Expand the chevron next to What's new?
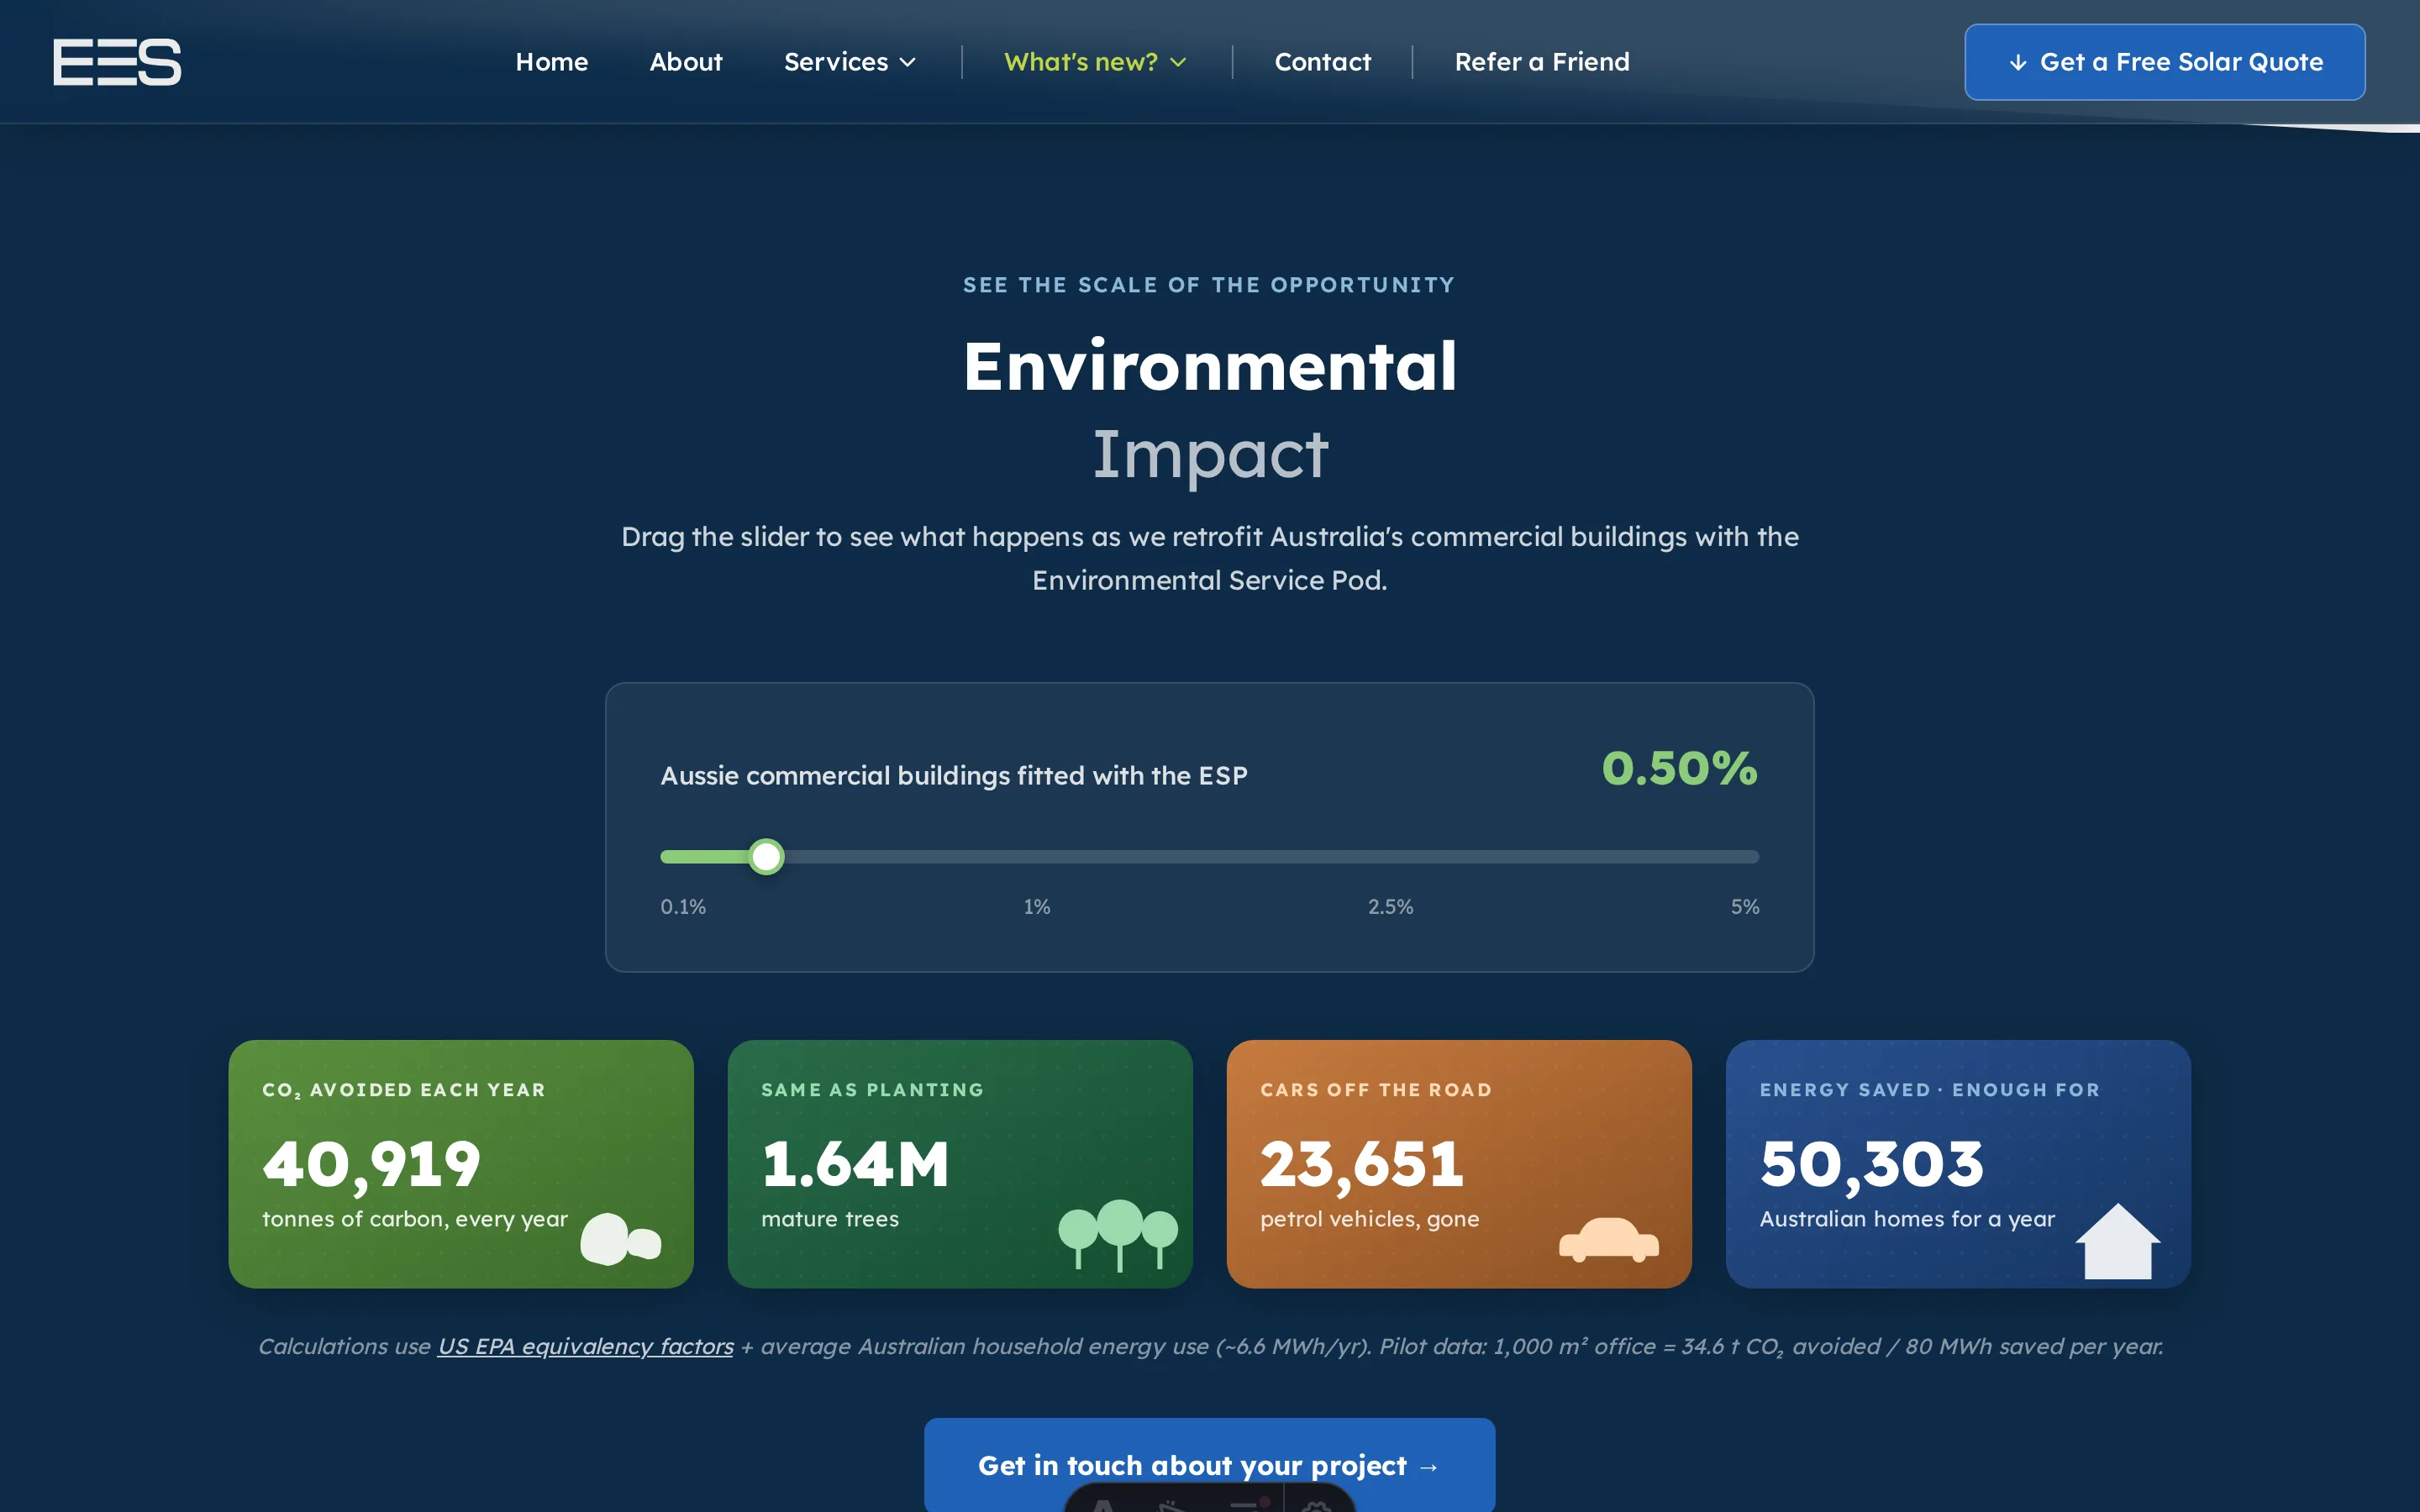 click(1178, 62)
